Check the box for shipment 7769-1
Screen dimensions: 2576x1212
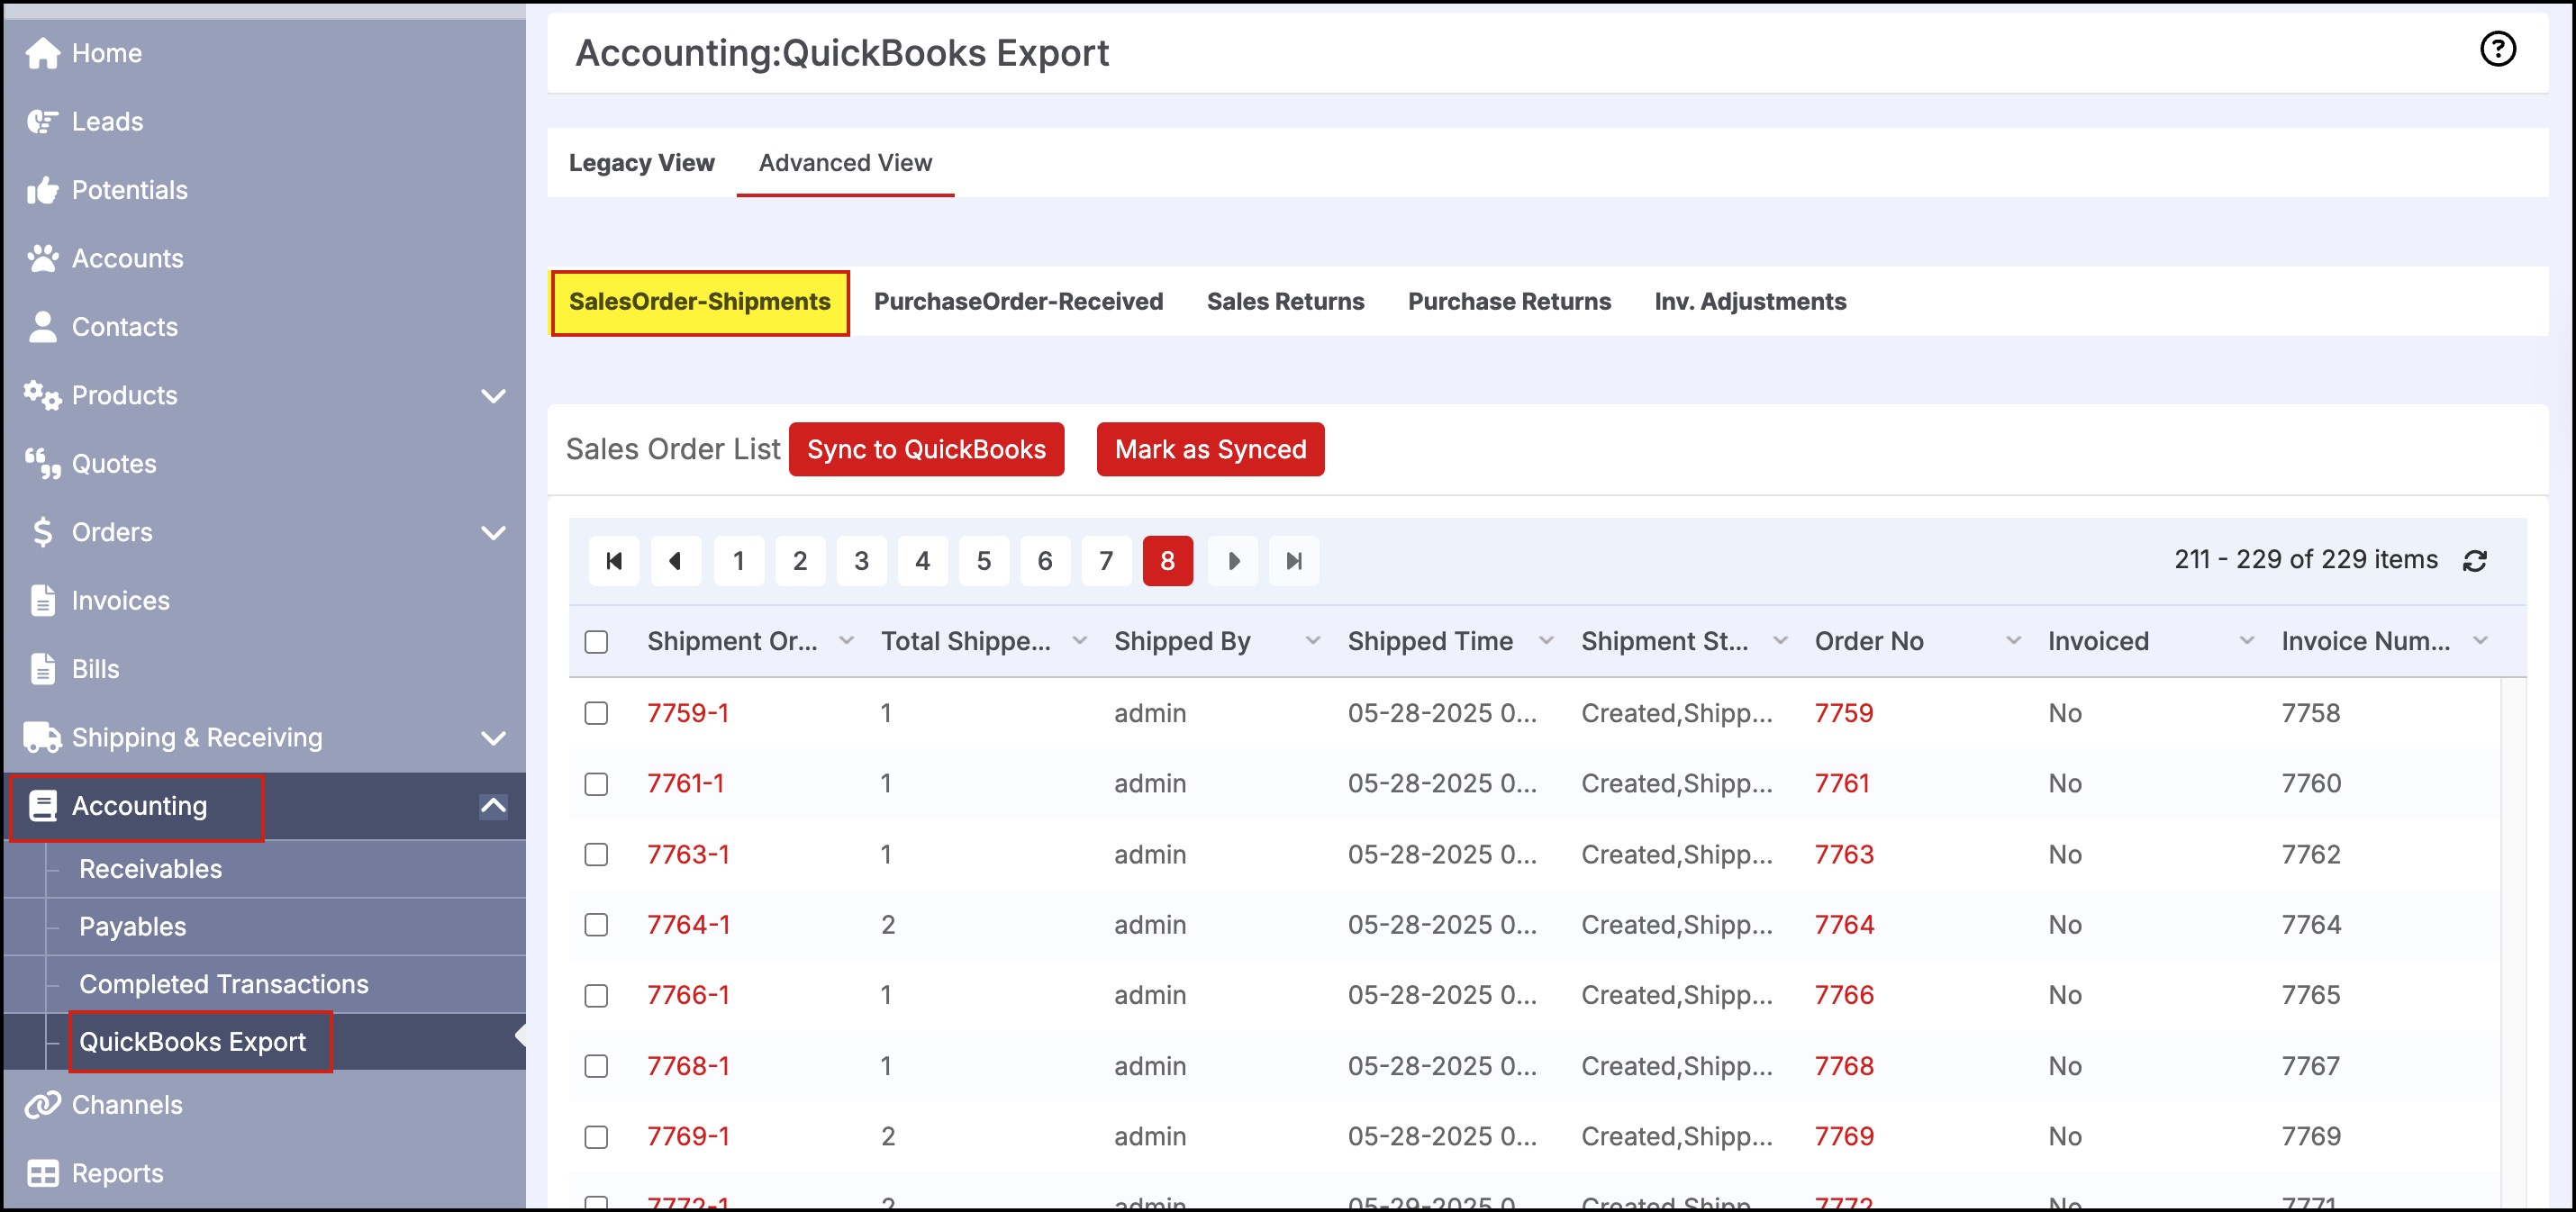(596, 1137)
